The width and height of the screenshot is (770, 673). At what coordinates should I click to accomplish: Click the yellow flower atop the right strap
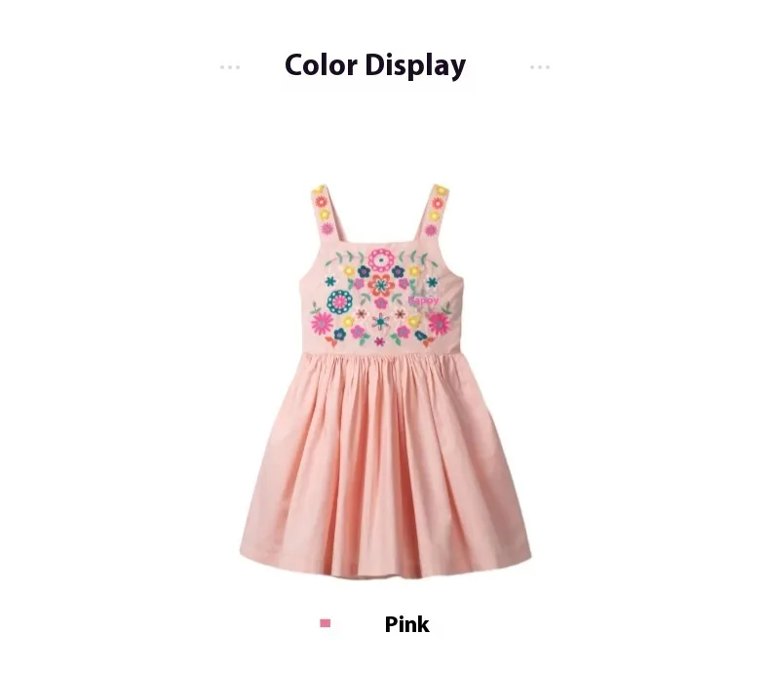click(x=441, y=190)
